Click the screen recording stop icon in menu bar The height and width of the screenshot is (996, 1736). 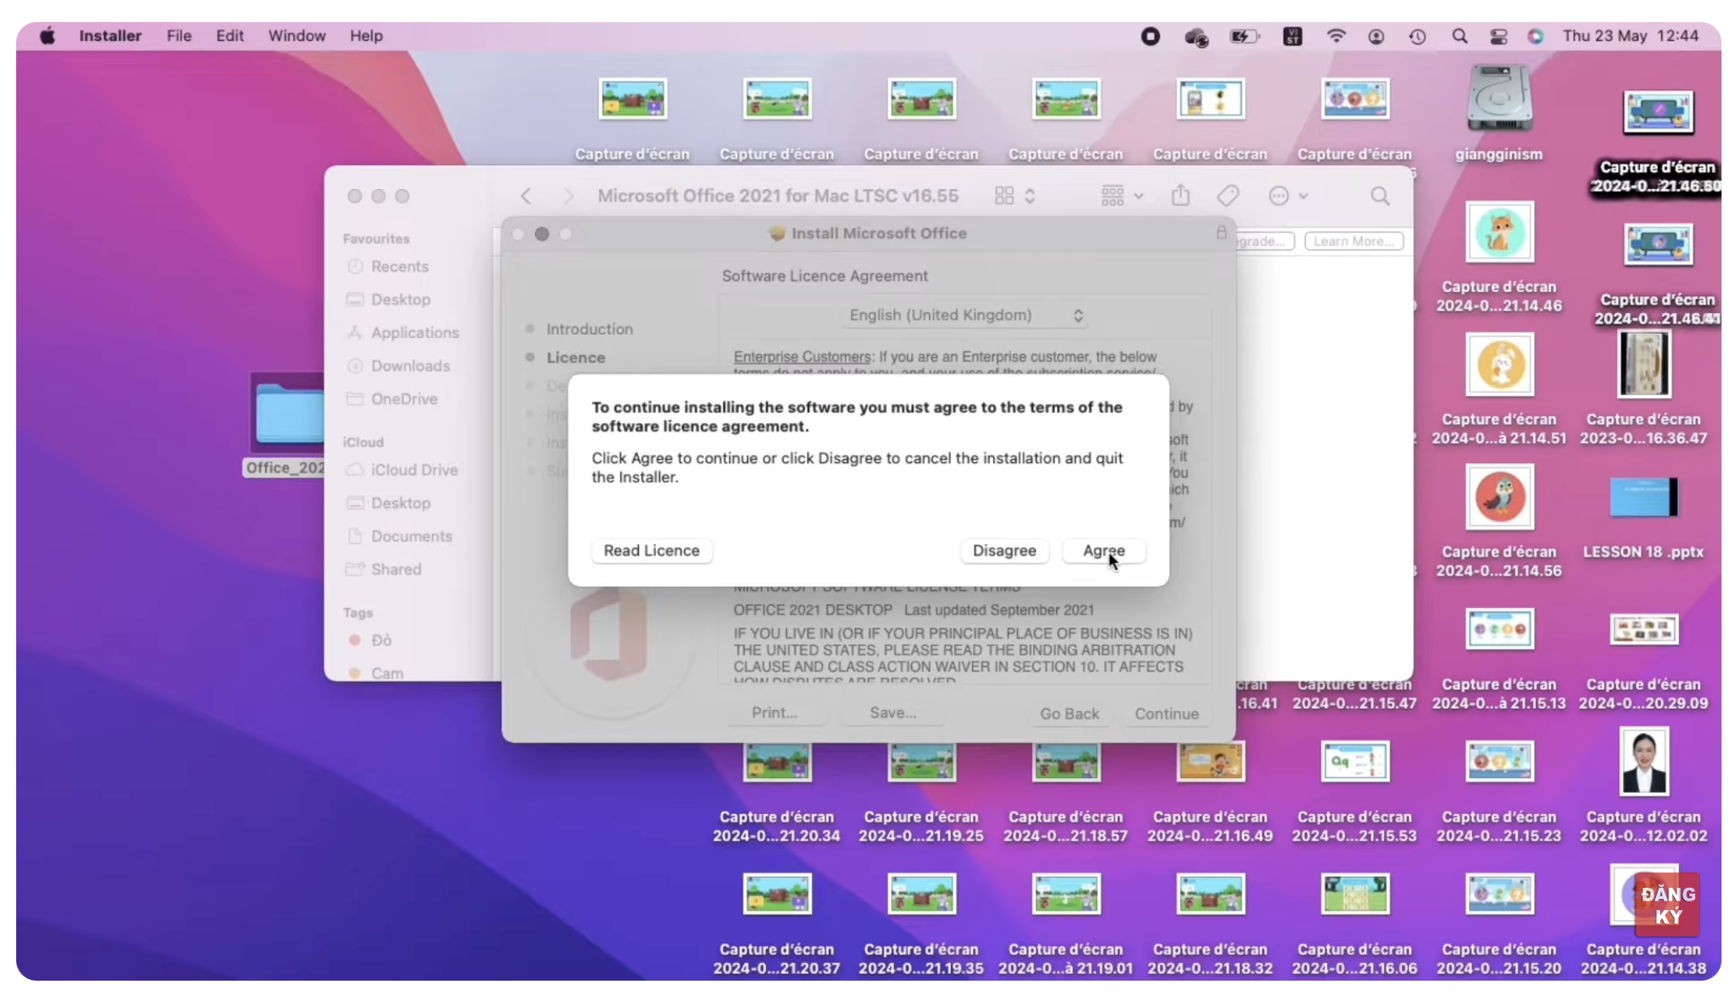tap(1150, 36)
